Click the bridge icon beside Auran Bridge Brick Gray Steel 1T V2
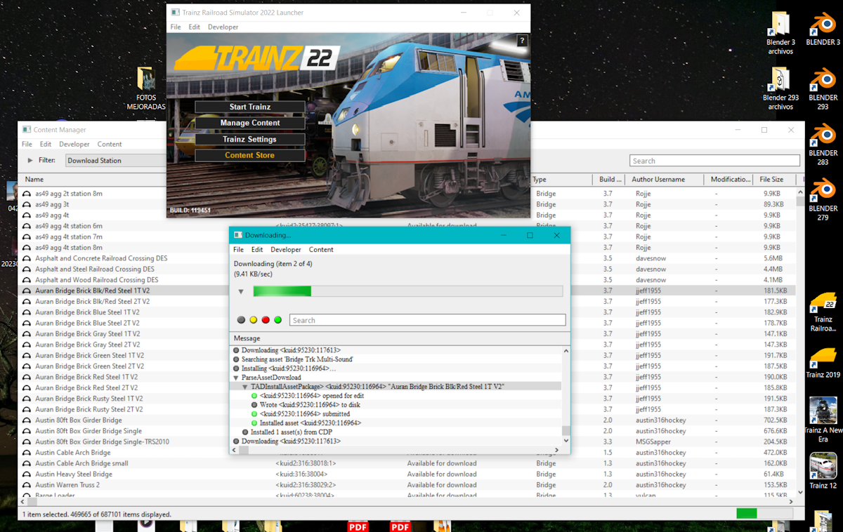Image resolution: width=843 pixels, height=532 pixels. [x=27, y=334]
